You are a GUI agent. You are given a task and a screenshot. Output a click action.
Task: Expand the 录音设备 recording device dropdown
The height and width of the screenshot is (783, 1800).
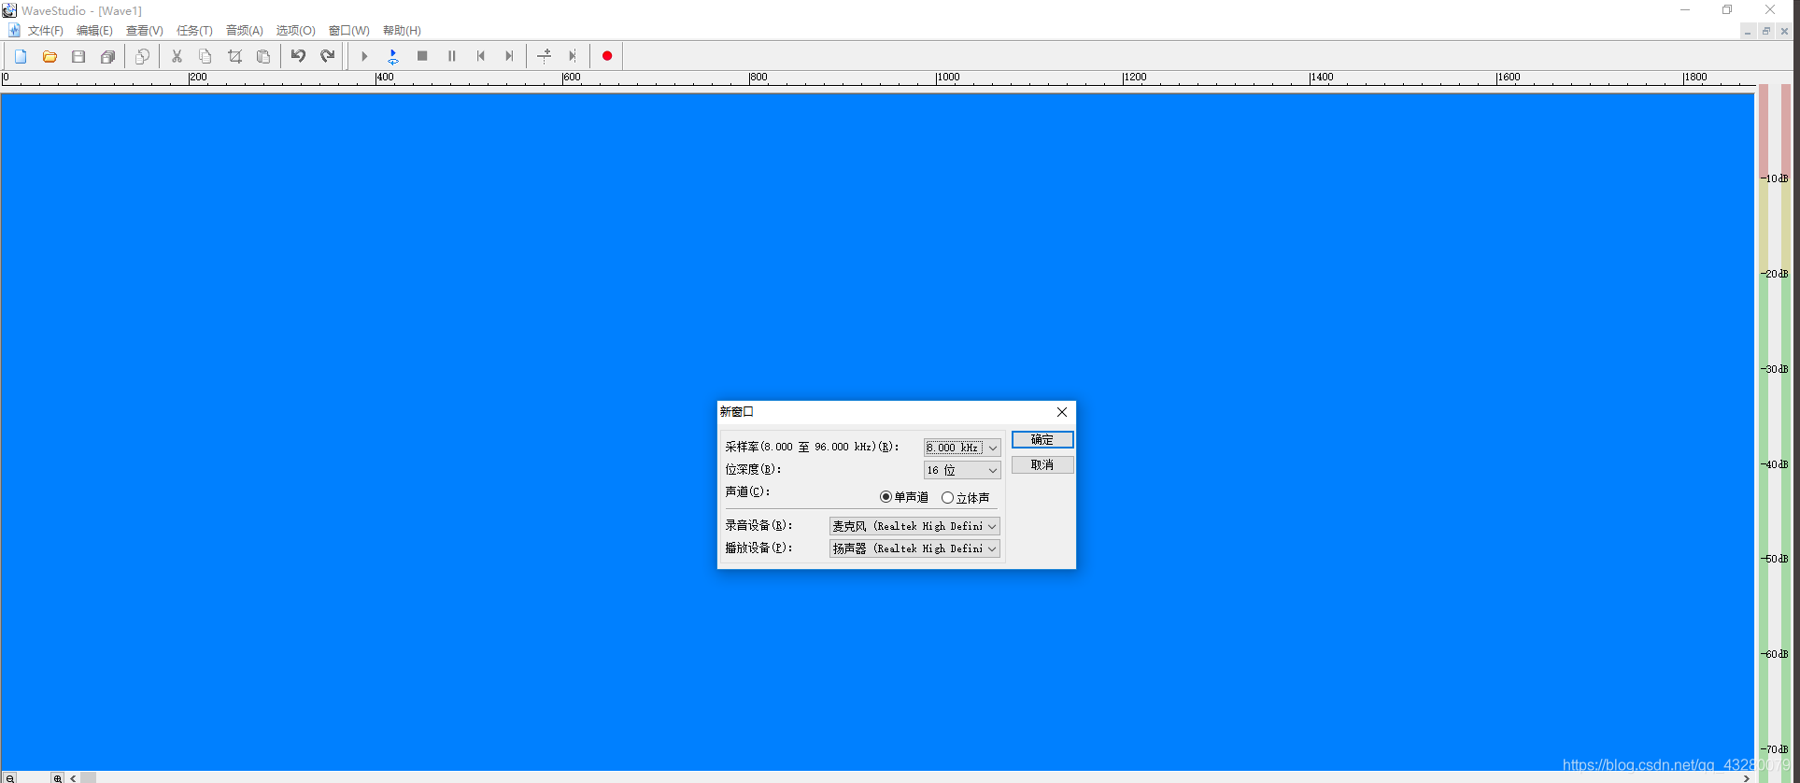(992, 526)
